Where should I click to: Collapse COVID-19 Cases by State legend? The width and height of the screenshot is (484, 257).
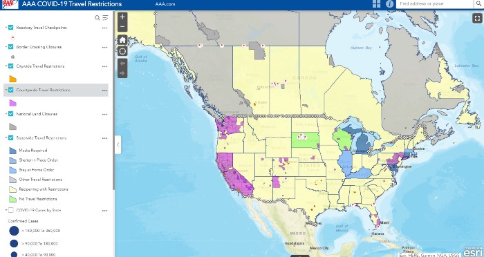click(x=6, y=210)
